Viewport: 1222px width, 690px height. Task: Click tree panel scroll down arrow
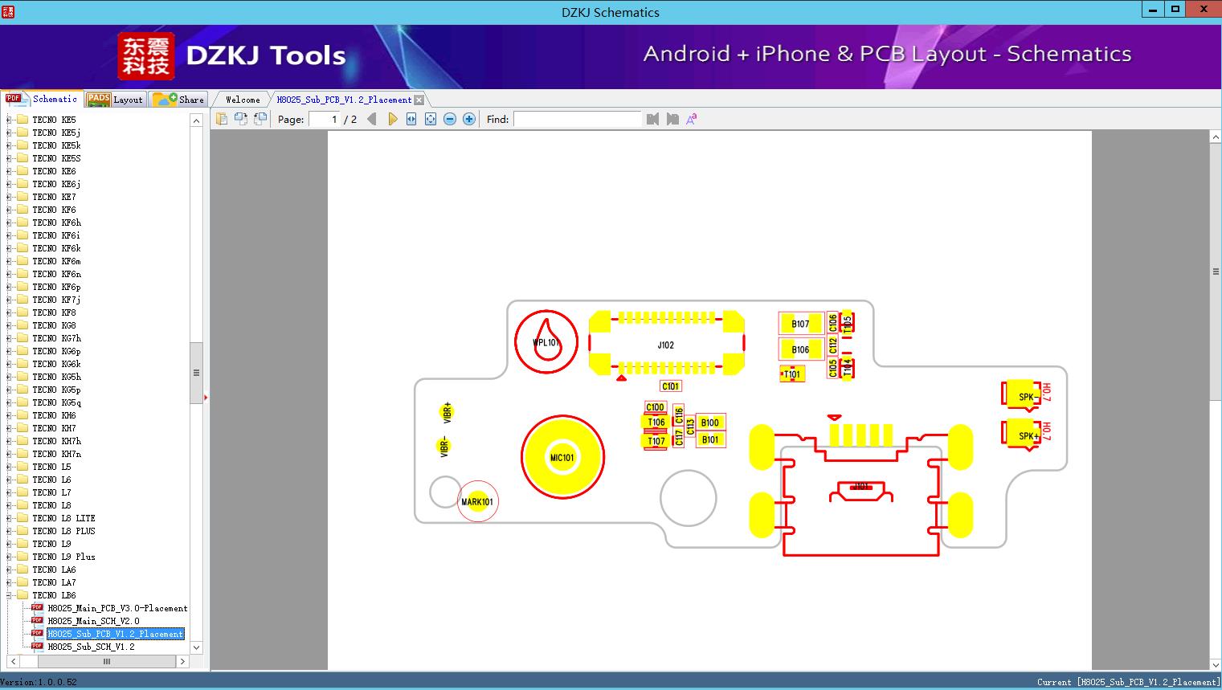pyautogui.click(x=196, y=647)
